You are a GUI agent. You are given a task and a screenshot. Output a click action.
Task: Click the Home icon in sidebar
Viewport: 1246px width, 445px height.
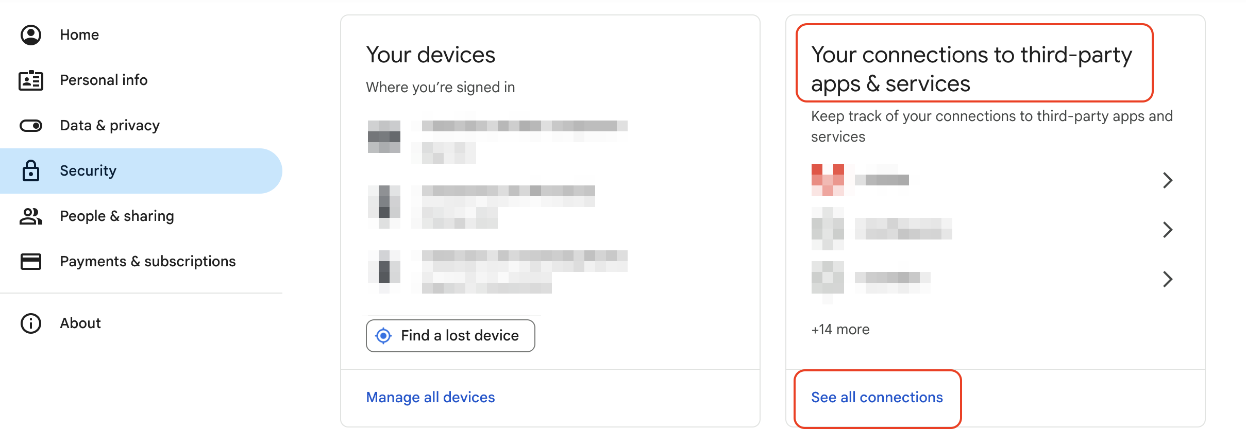click(x=30, y=35)
